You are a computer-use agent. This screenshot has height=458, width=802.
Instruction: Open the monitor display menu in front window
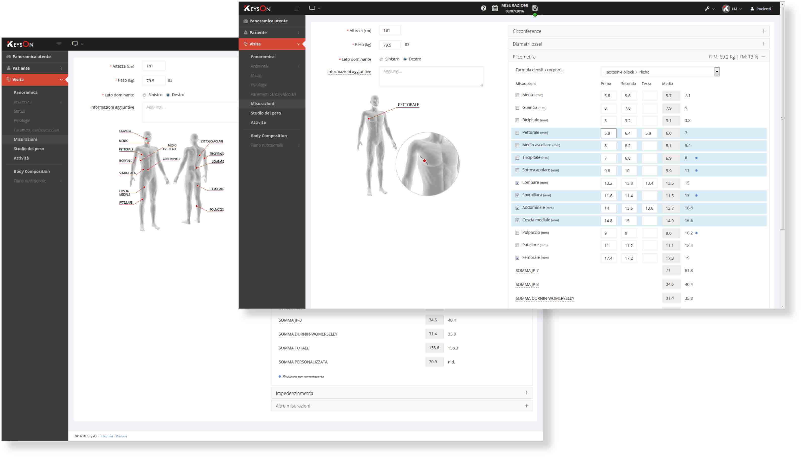tap(314, 8)
